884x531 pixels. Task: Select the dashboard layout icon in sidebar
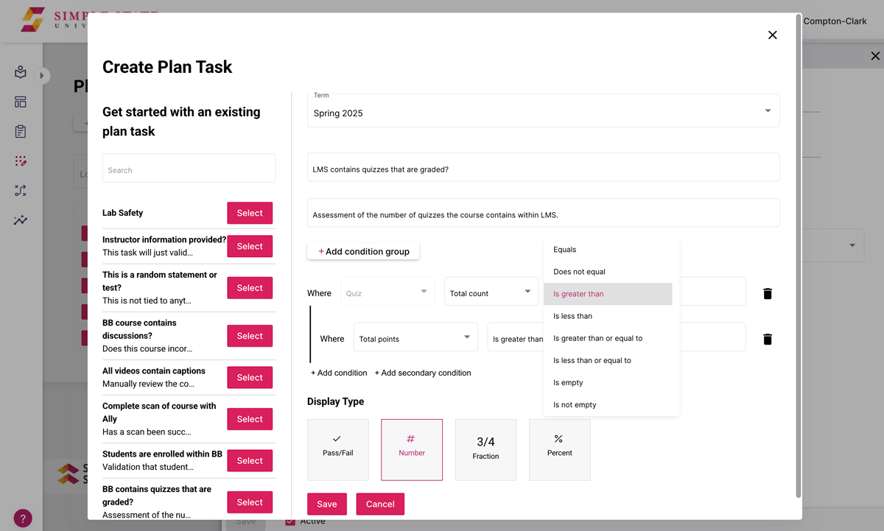(x=20, y=102)
